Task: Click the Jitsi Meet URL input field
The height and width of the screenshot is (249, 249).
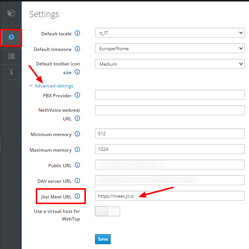Action: tap(170, 196)
